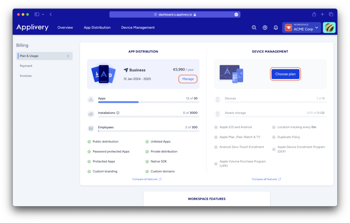
Task: Click the Duplicate Policy unavailable icon
Action: point(274,137)
